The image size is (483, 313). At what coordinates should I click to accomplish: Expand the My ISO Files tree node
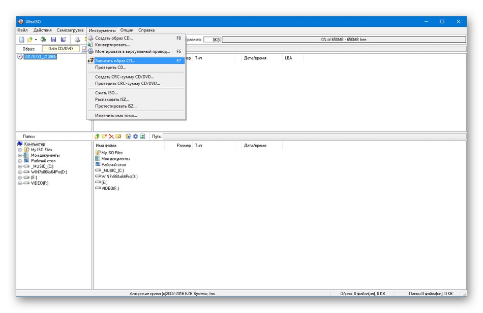tap(20, 150)
